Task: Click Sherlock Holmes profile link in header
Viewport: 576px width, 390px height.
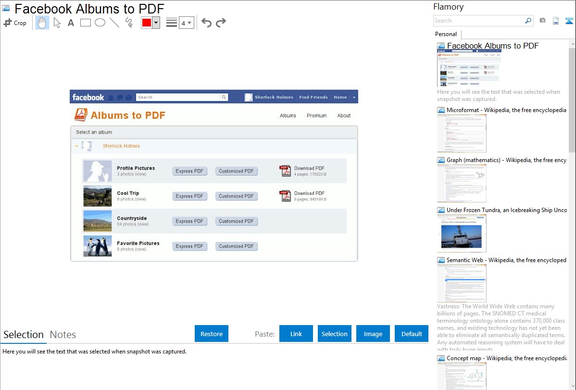Action: 274,97
